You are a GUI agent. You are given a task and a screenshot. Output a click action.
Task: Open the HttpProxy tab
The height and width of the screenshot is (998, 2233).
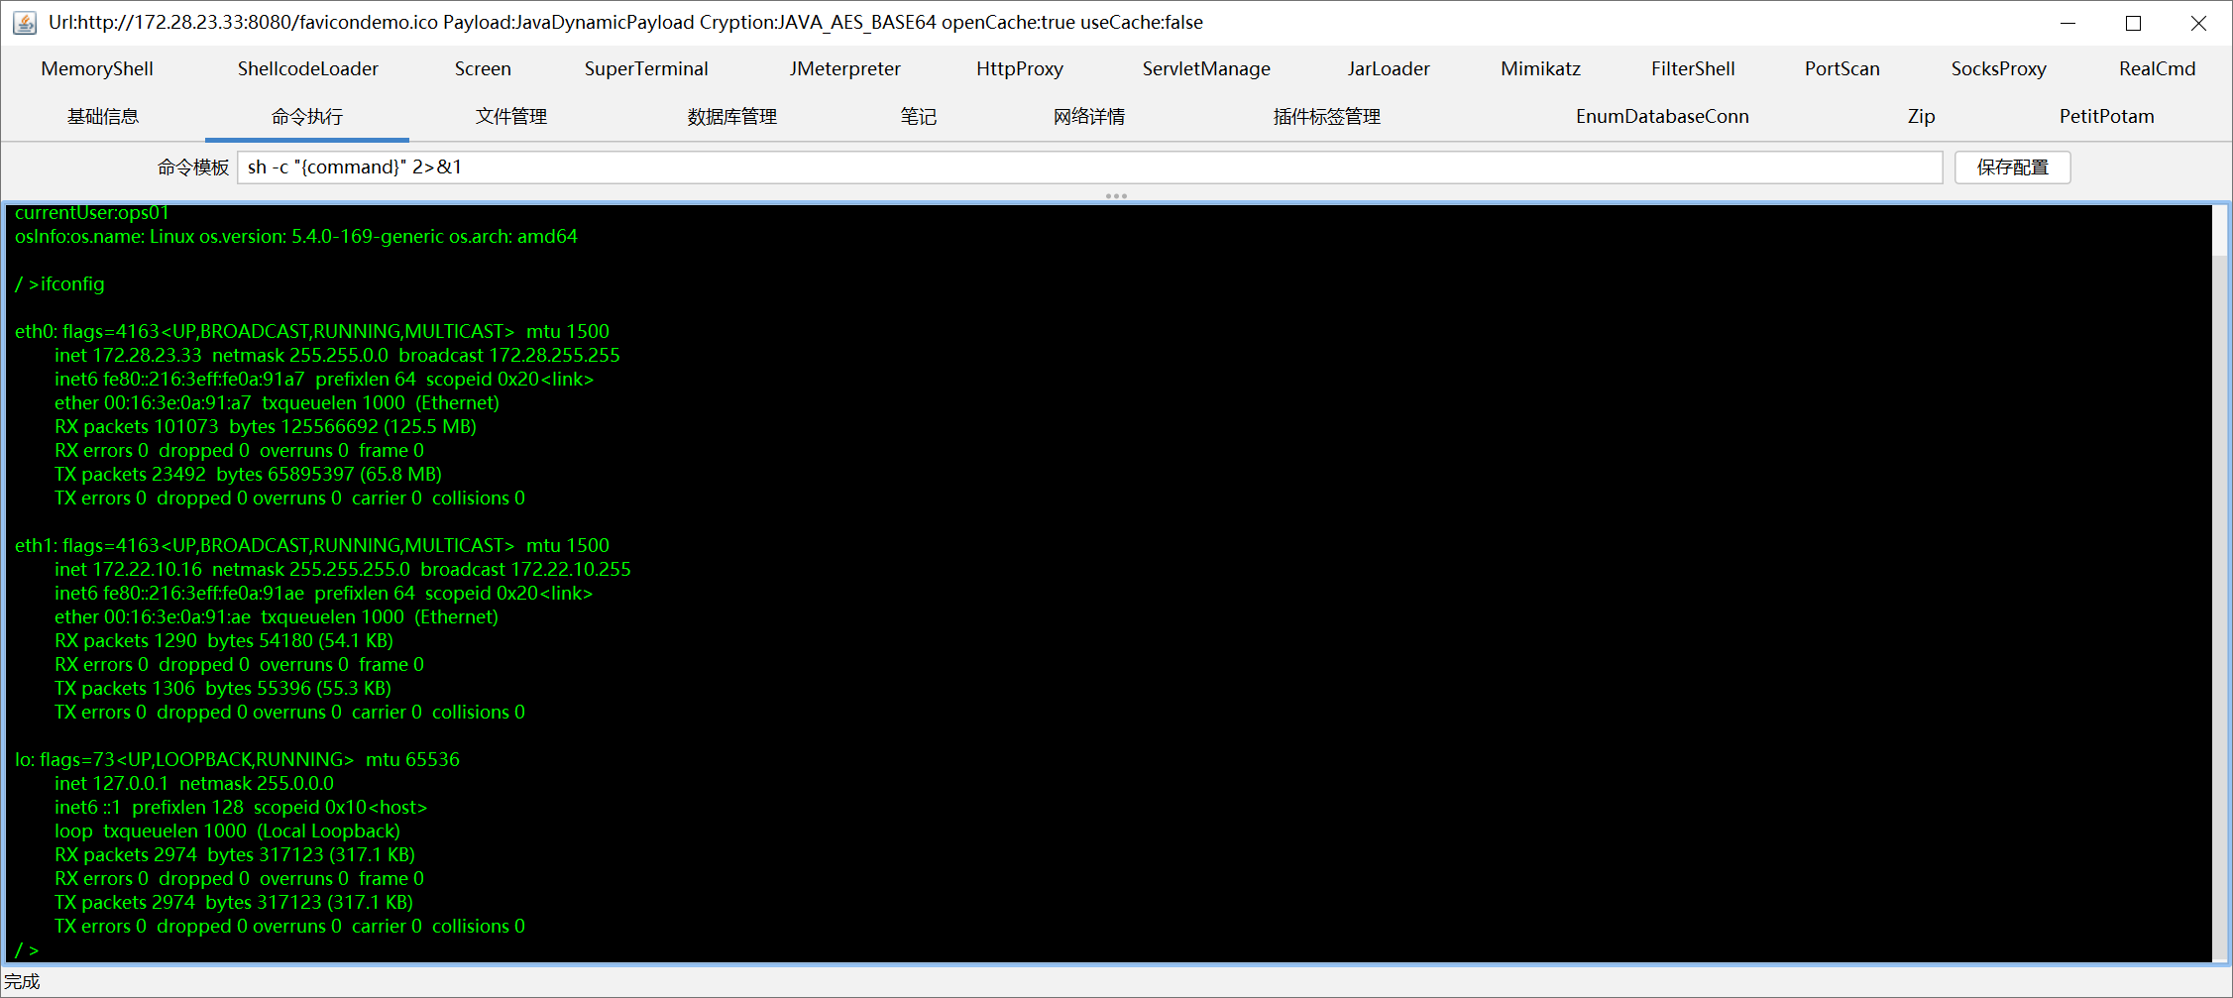tap(1020, 68)
